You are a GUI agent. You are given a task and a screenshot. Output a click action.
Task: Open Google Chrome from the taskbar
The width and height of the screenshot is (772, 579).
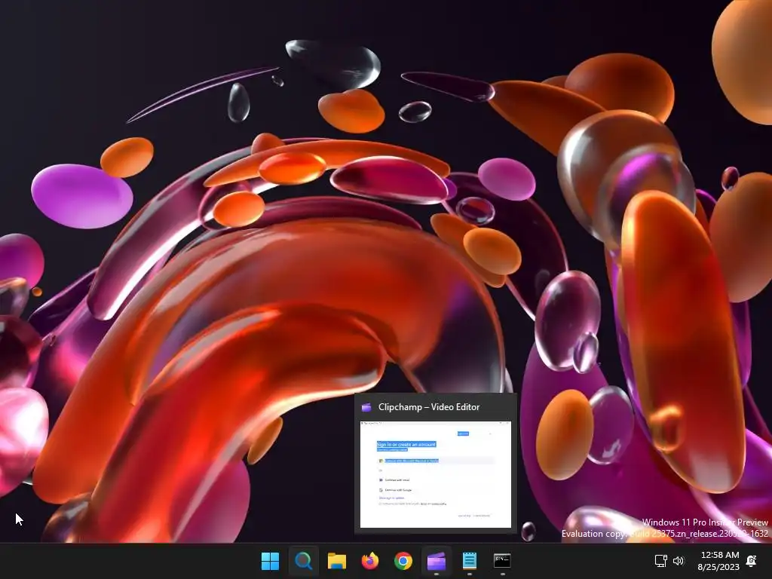(403, 561)
